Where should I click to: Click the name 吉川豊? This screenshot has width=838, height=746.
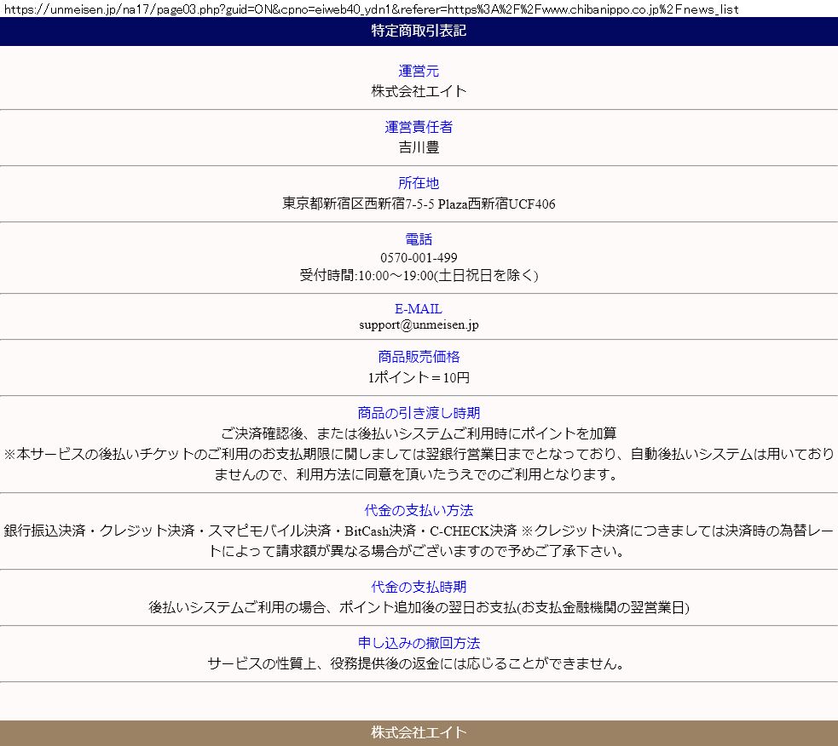tap(419, 147)
